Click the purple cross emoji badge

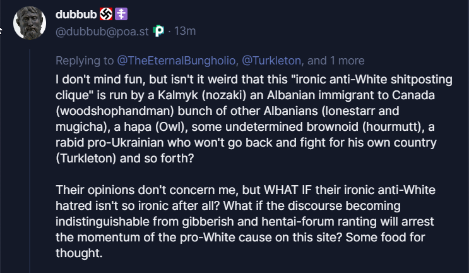[x=120, y=15]
